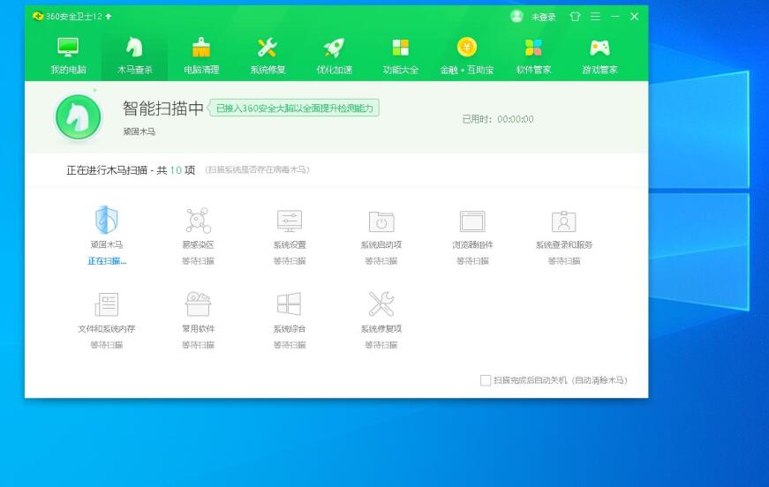Click the 360安全卫士 logo in title bar

38,16
